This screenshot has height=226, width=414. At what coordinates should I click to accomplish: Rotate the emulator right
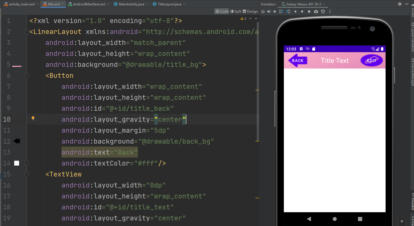[x=288, y=12]
